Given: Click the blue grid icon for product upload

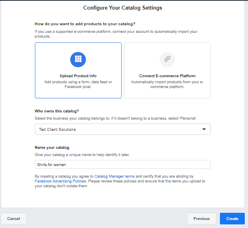Looking at the screenshot, I should 78,60.
